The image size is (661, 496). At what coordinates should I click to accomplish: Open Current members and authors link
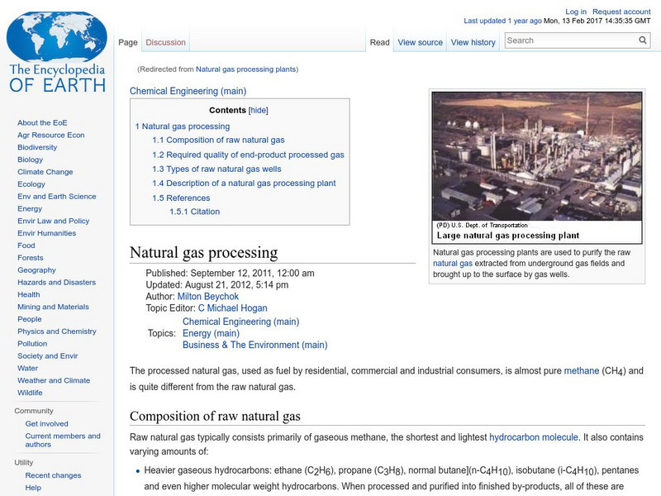[63, 440]
